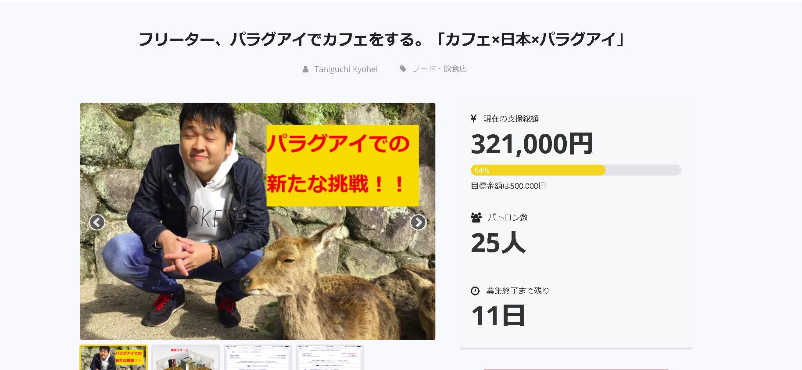The image size is (802, 370).
Task: Click the people icon next to パトロン数
Action: pyautogui.click(x=476, y=217)
